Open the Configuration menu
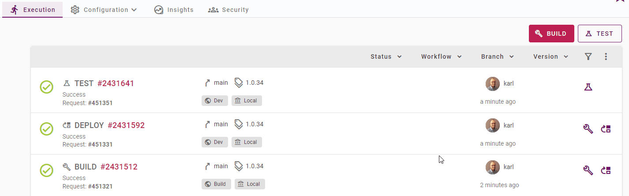 [x=104, y=10]
